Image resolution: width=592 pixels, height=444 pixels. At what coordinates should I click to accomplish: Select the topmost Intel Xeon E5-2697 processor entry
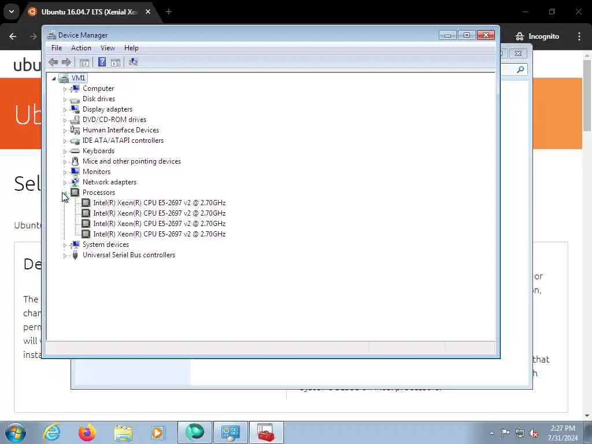pos(160,203)
